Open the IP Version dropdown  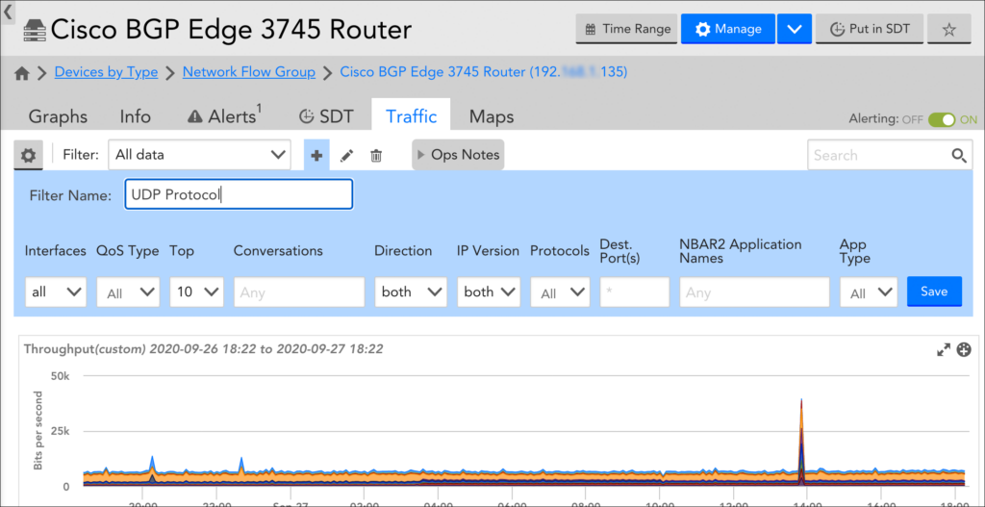tap(489, 292)
